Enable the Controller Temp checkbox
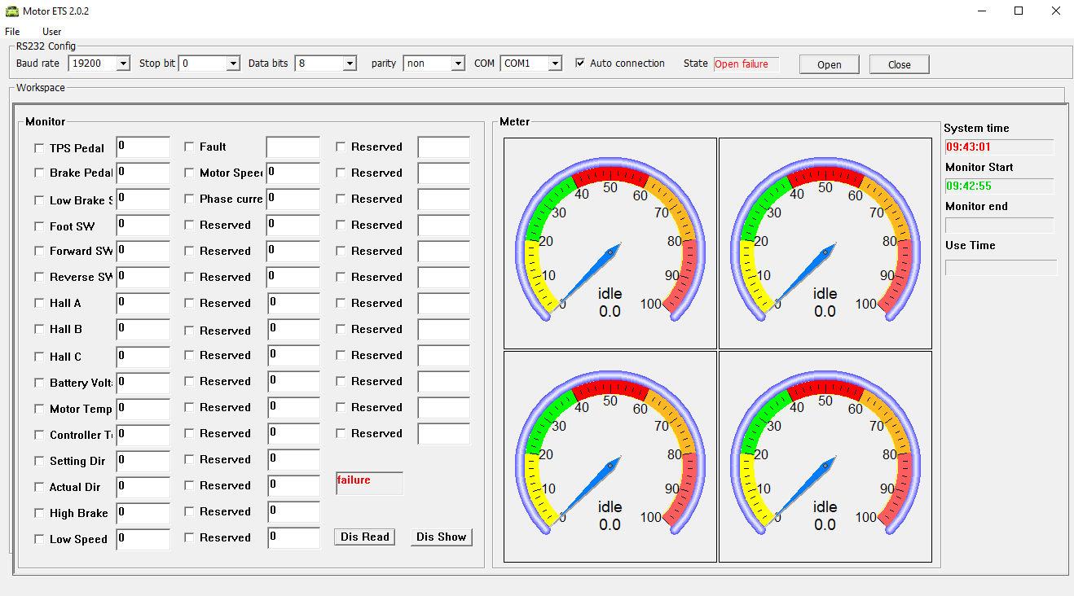1074x596 pixels. click(x=39, y=435)
